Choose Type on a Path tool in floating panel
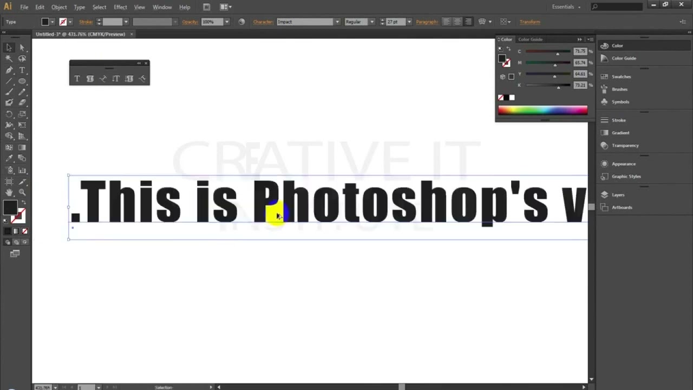This screenshot has width=693, height=390. click(103, 79)
